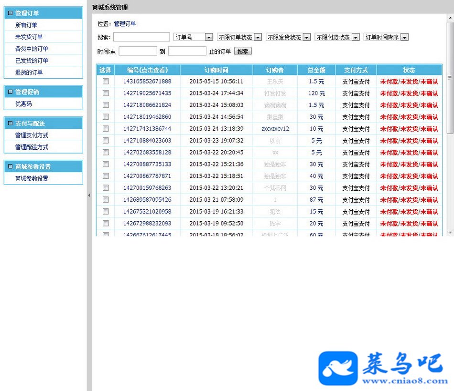Open 未发货订单 in the sidebar
This screenshot has height=391, width=454.
coord(29,37)
